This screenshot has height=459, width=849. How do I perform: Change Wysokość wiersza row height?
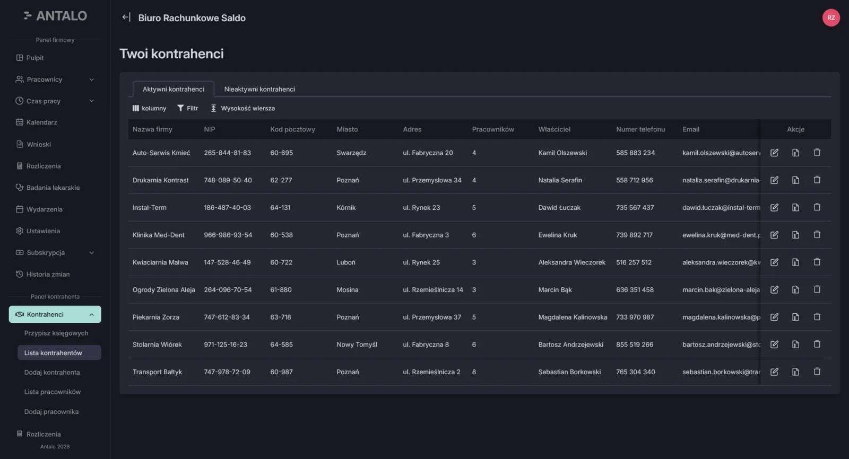[x=243, y=108]
